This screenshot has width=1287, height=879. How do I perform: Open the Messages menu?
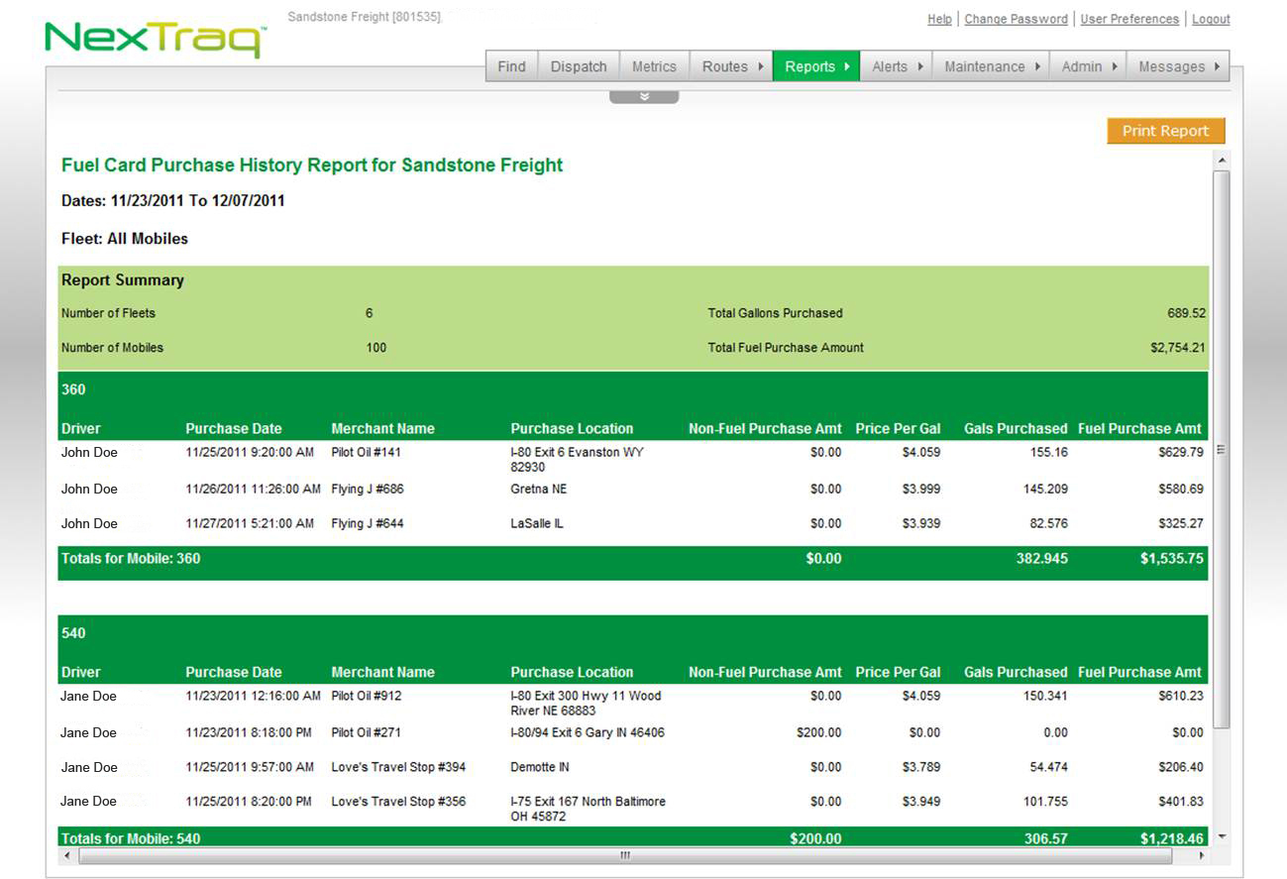pyautogui.click(x=1178, y=66)
